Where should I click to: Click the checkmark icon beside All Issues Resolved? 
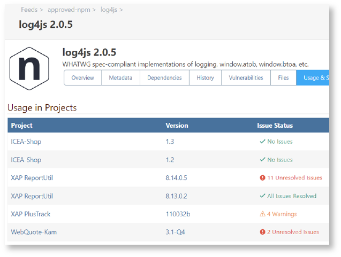point(262,196)
